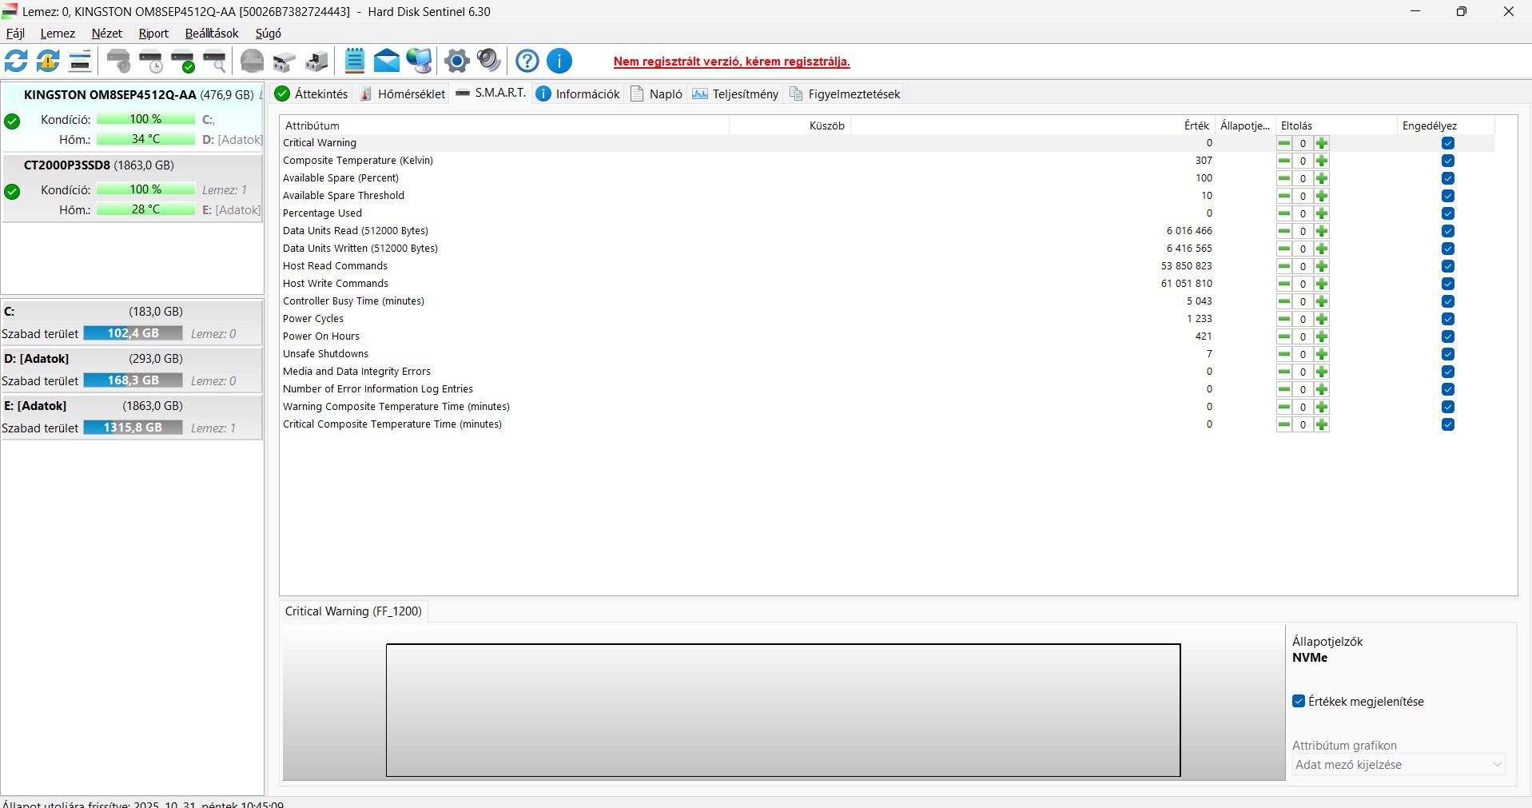Image resolution: width=1532 pixels, height=808 pixels.
Task: Click the refresh icon with warning triangle
Action: tap(48, 61)
